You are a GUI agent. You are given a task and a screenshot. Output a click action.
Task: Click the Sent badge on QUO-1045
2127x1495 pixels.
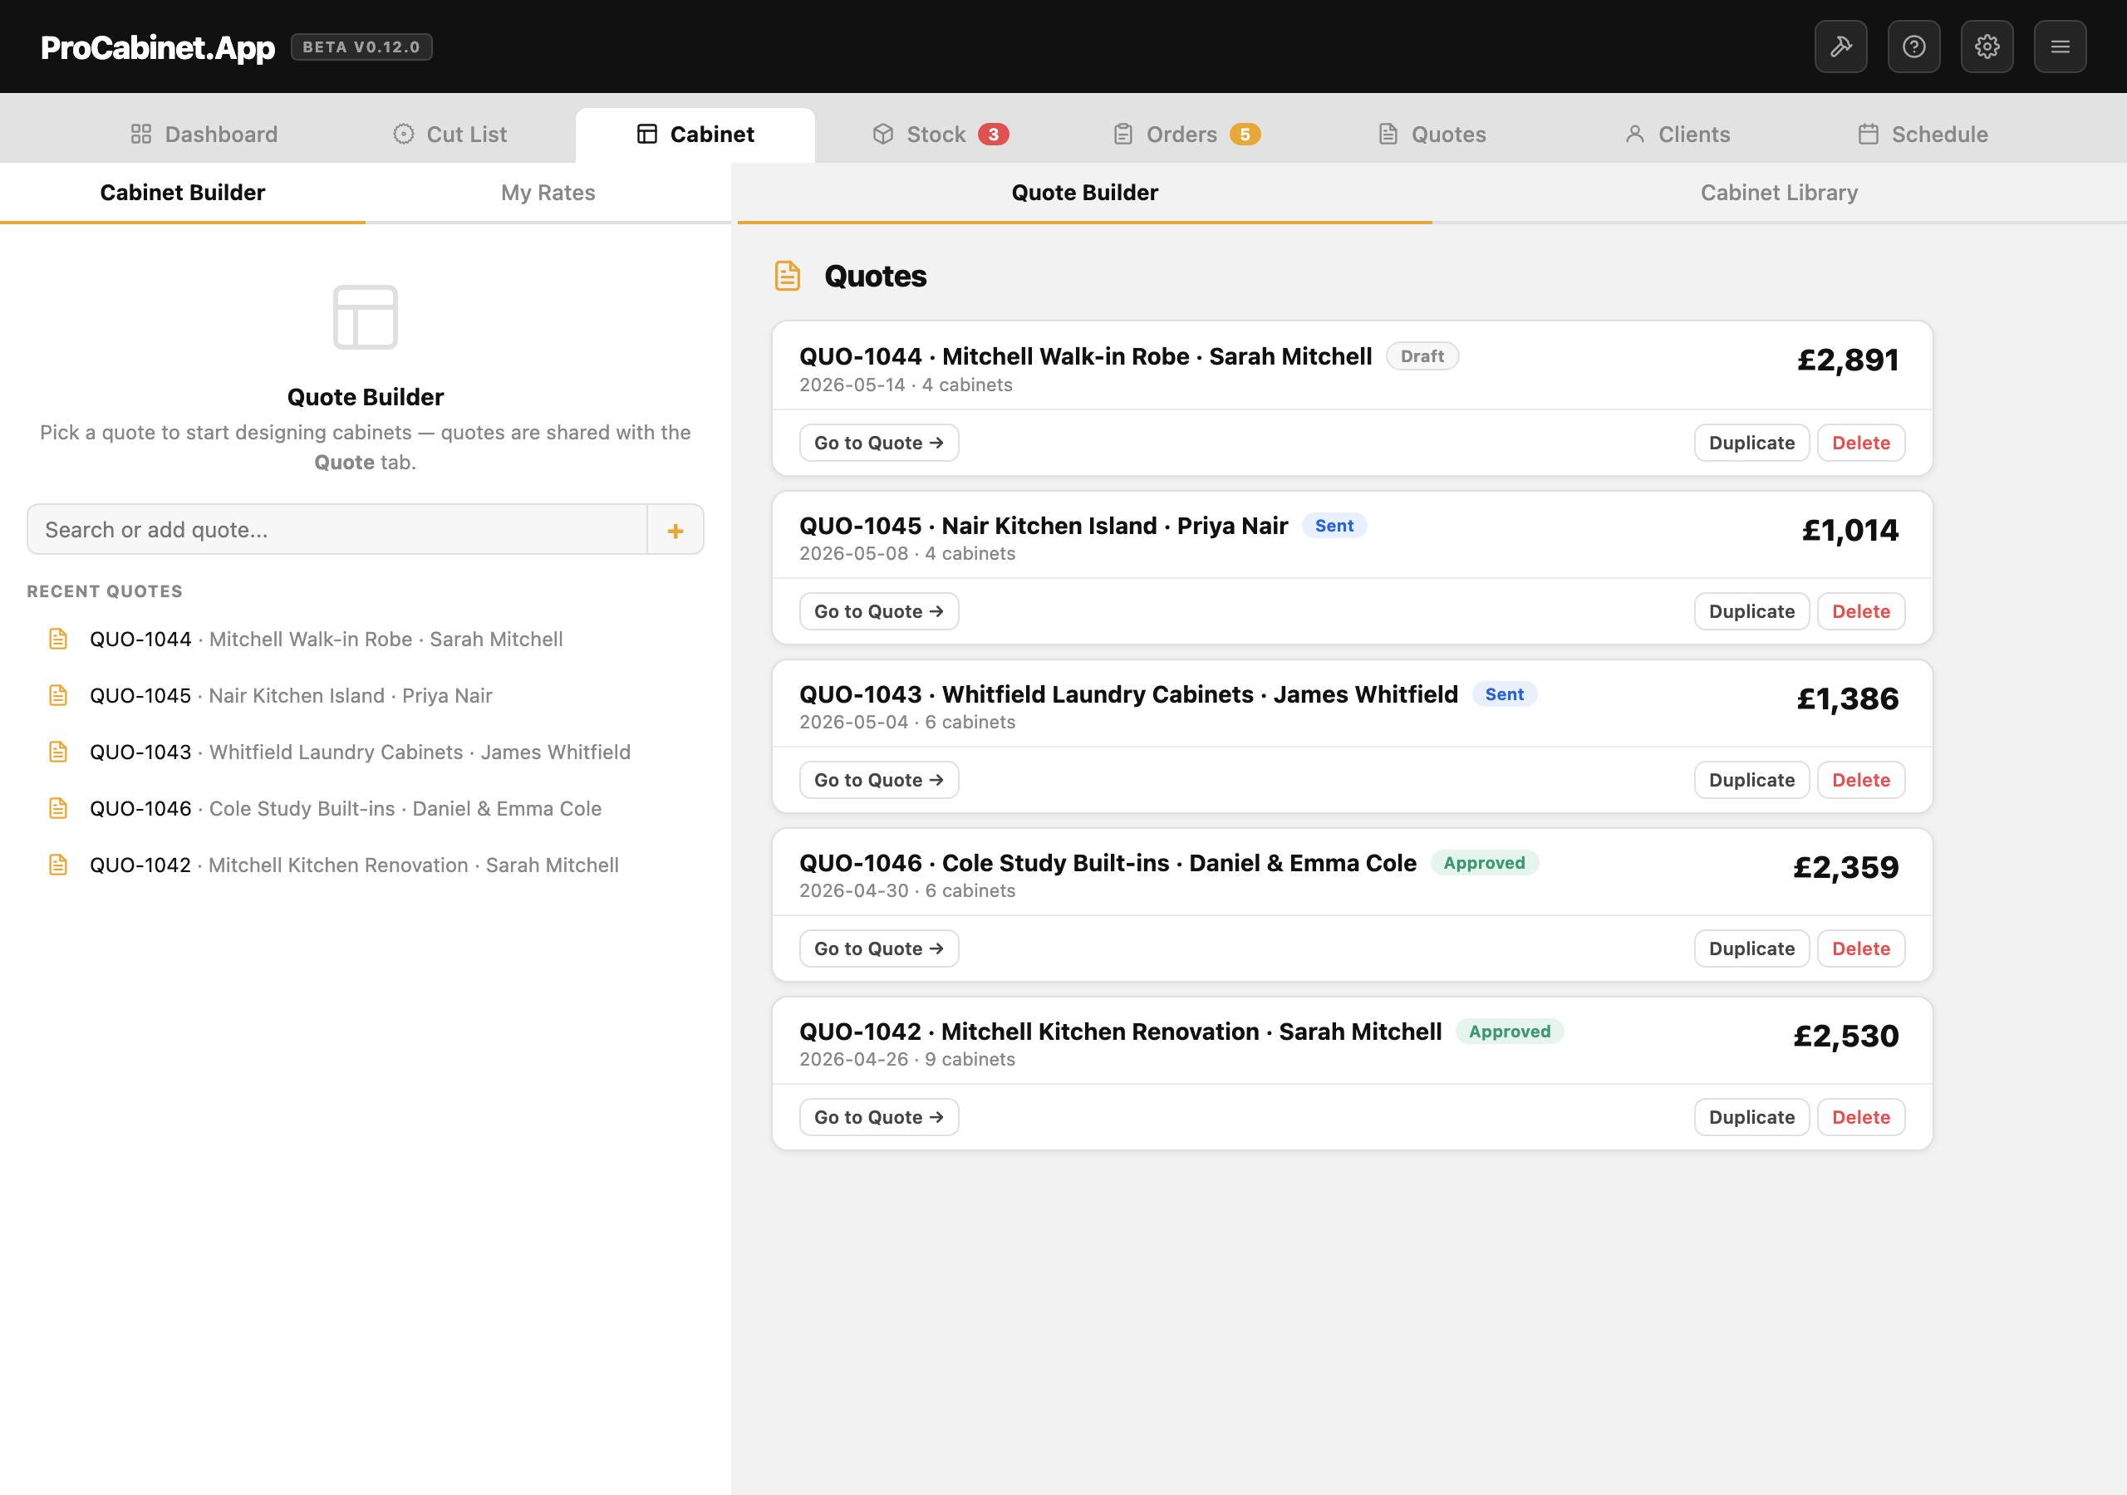click(x=1334, y=526)
